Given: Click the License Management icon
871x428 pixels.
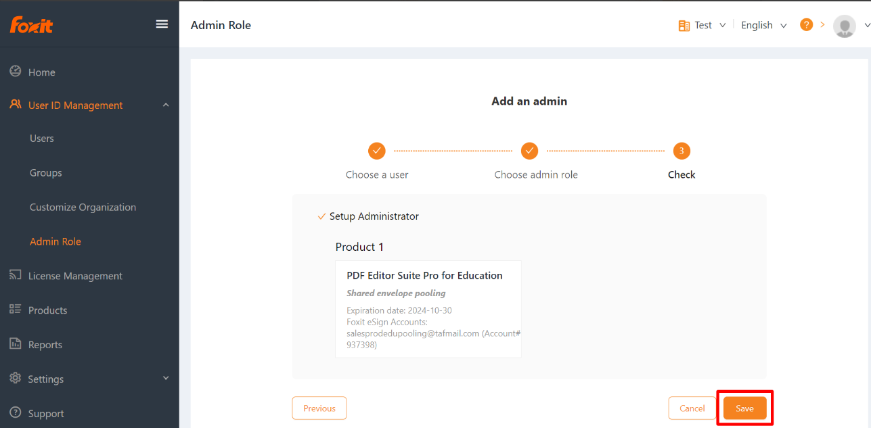Looking at the screenshot, I should [15, 275].
